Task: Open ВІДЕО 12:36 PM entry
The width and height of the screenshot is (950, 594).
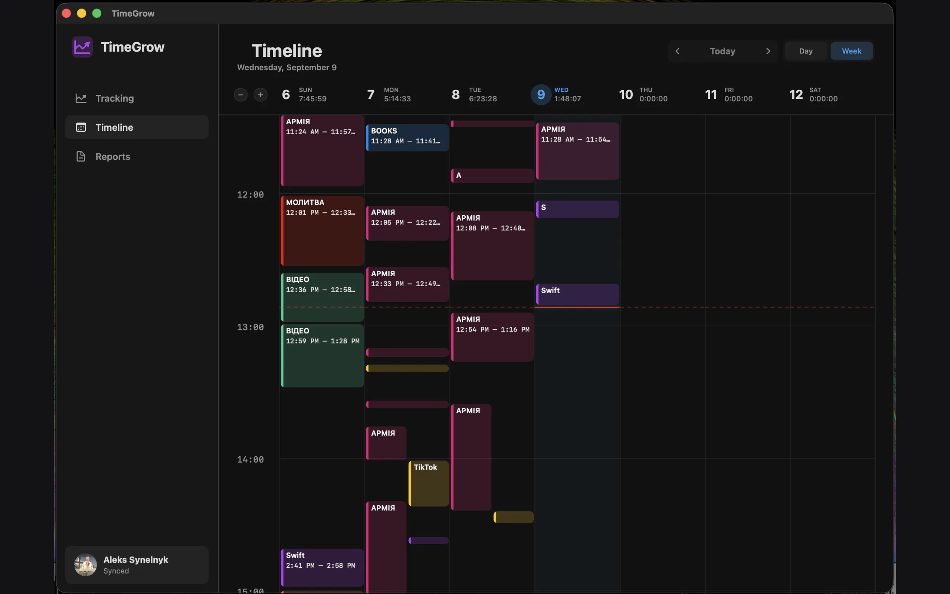Action: (322, 297)
